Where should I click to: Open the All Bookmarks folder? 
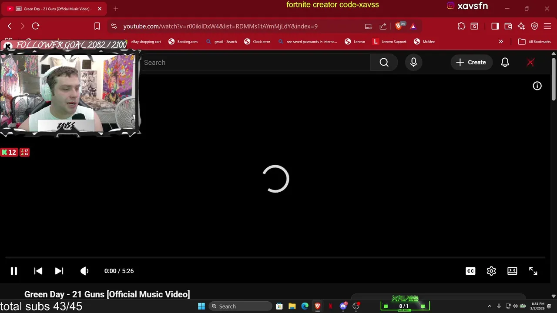pos(534,42)
